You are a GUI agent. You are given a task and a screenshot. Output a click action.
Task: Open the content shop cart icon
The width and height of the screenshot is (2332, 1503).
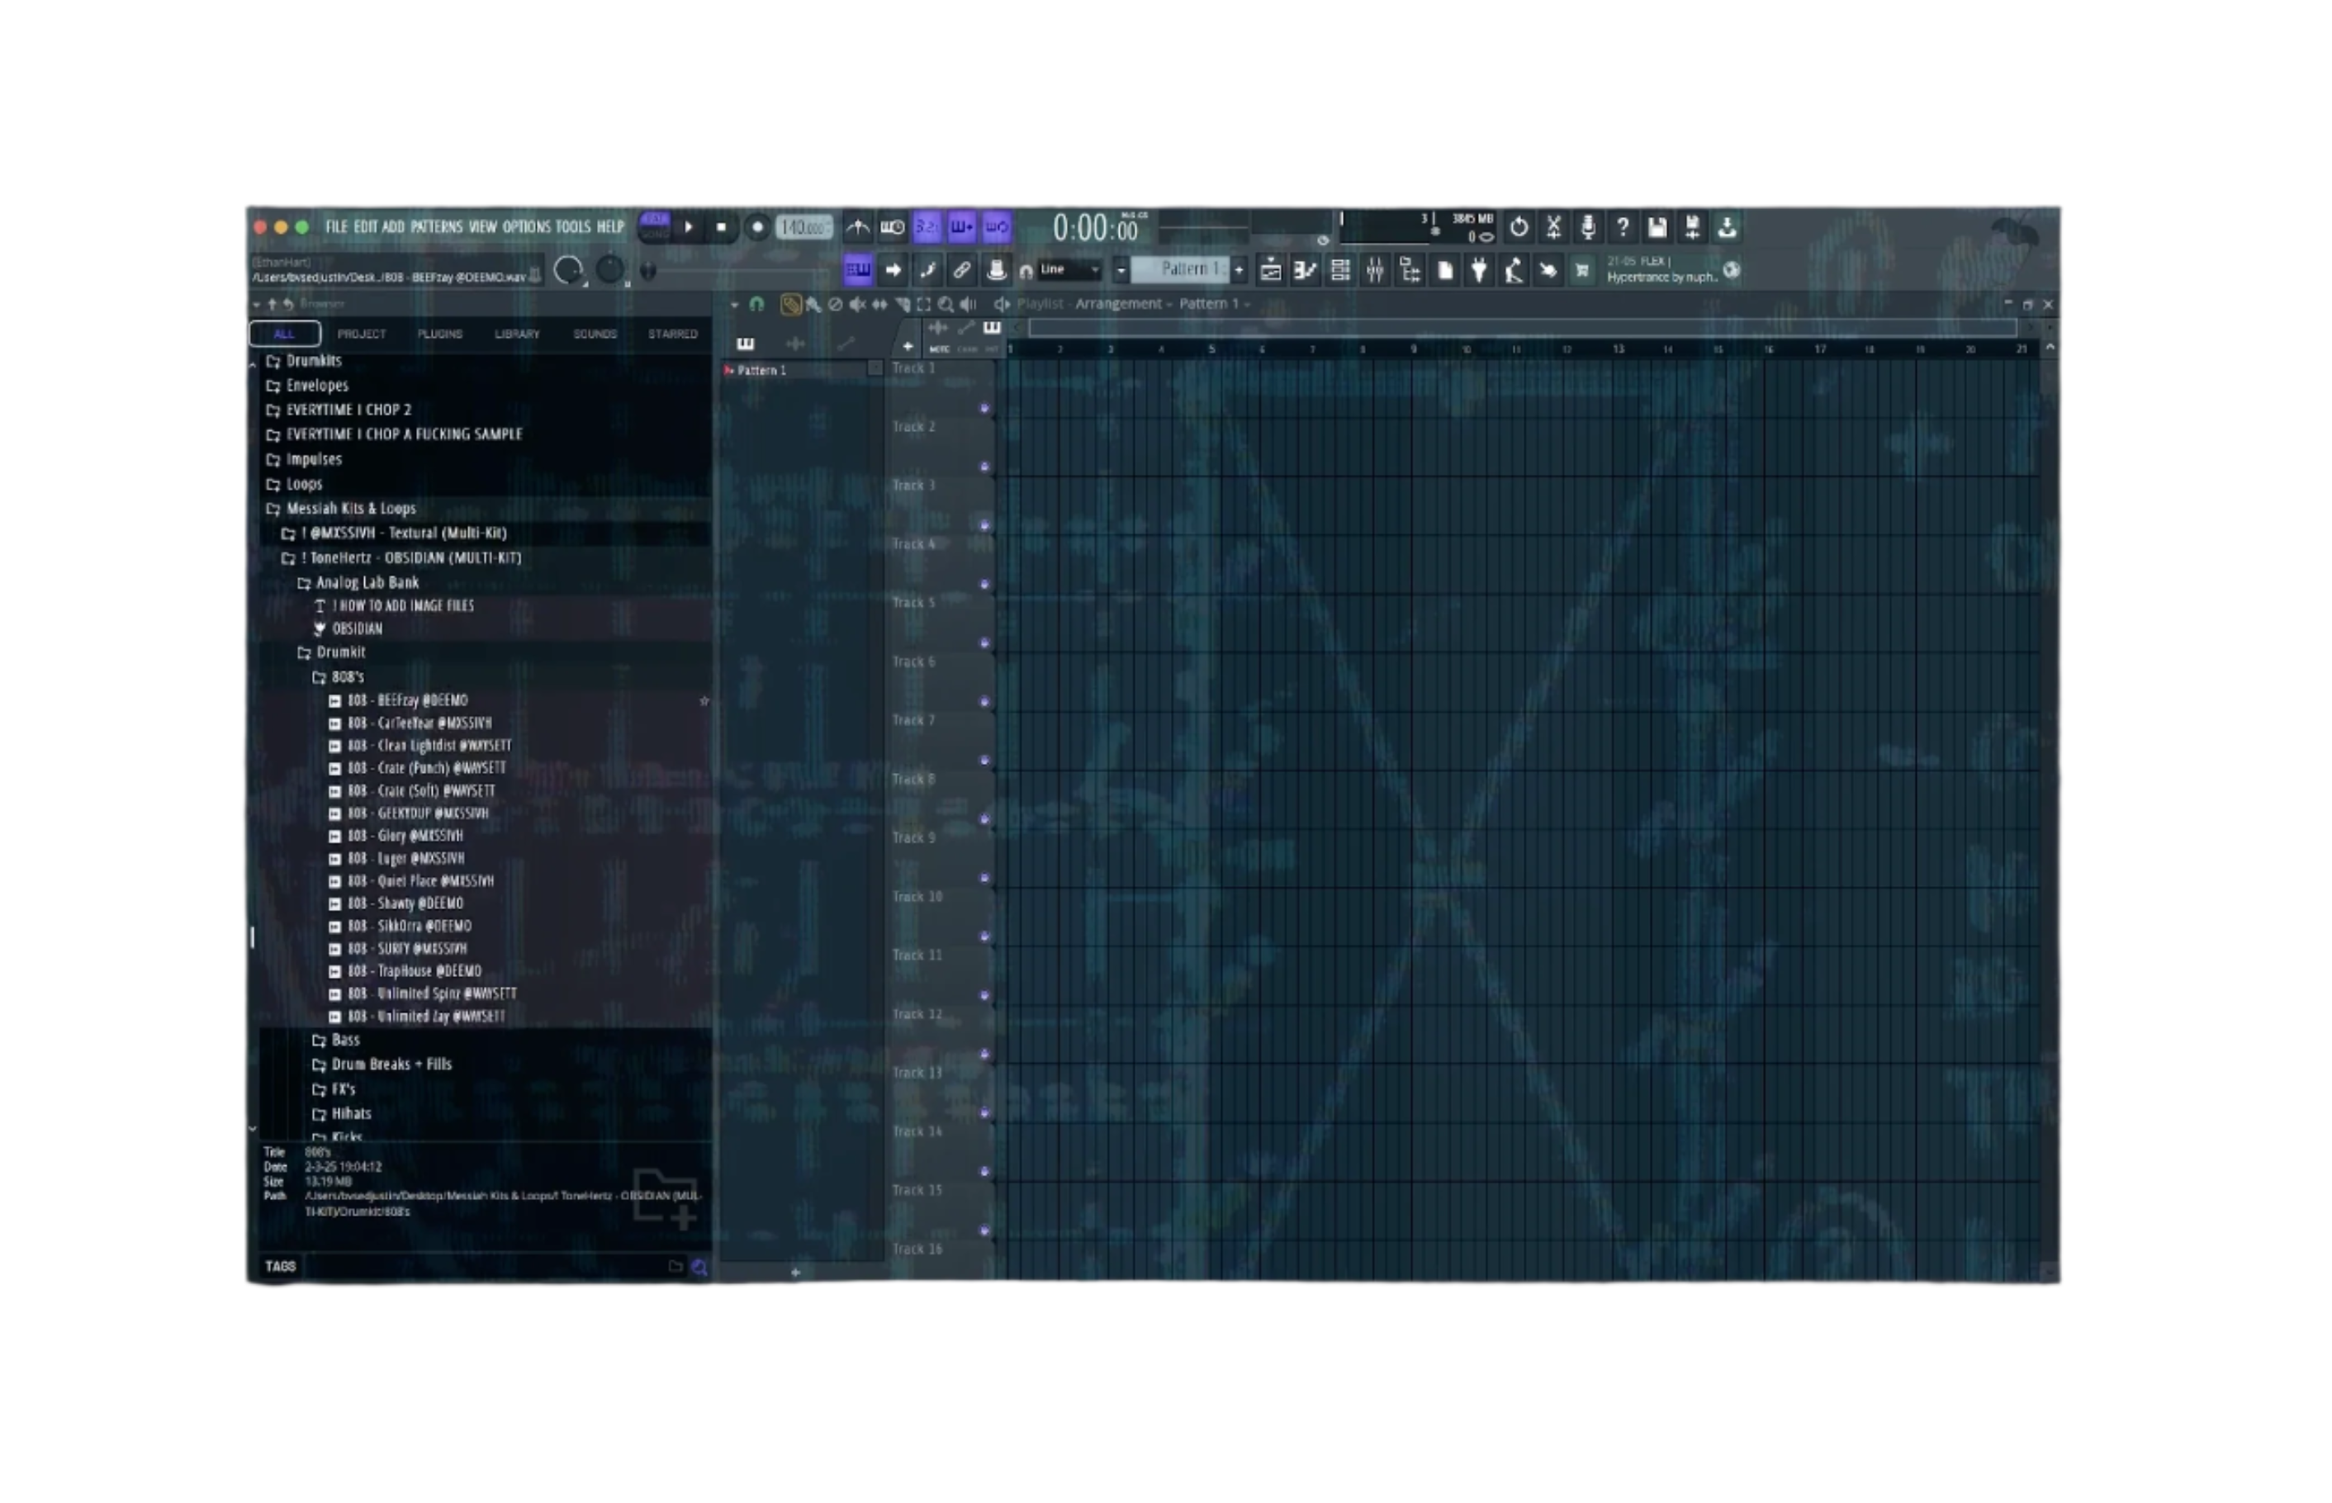point(1583,270)
